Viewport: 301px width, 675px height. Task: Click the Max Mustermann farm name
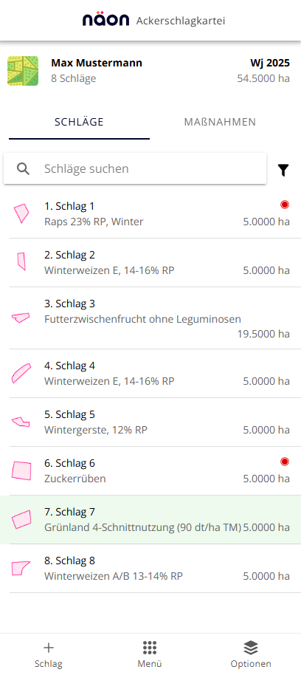[97, 64]
